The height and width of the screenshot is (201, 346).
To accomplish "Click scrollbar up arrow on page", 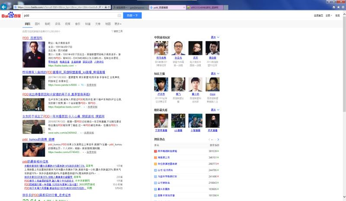I will (x=344, y=14).
